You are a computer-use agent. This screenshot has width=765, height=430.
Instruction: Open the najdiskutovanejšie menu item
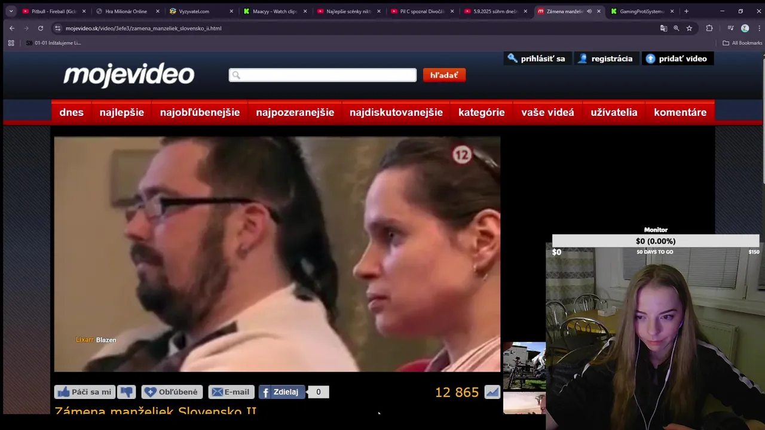(x=396, y=112)
